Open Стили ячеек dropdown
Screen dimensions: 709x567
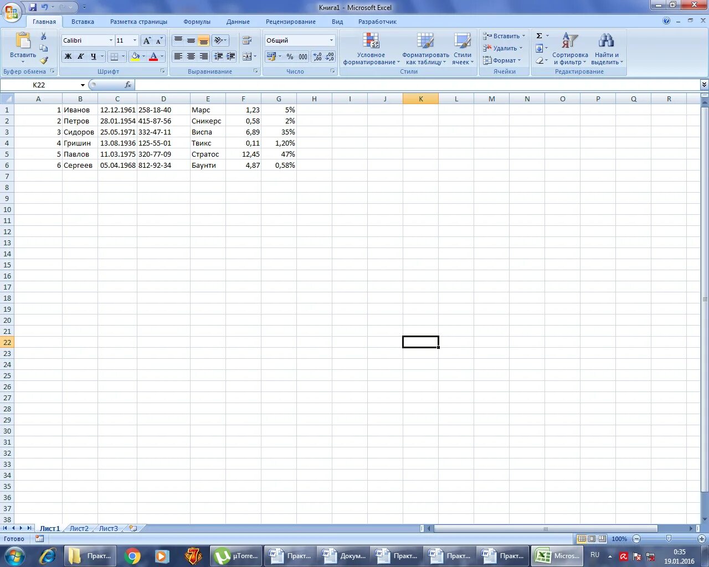pyautogui.click(x=463, y=49)
